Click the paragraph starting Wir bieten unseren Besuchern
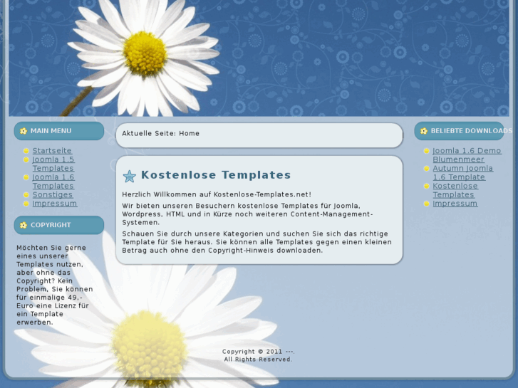The height and width of the screenshot is (388, 518). coord(247,214)
